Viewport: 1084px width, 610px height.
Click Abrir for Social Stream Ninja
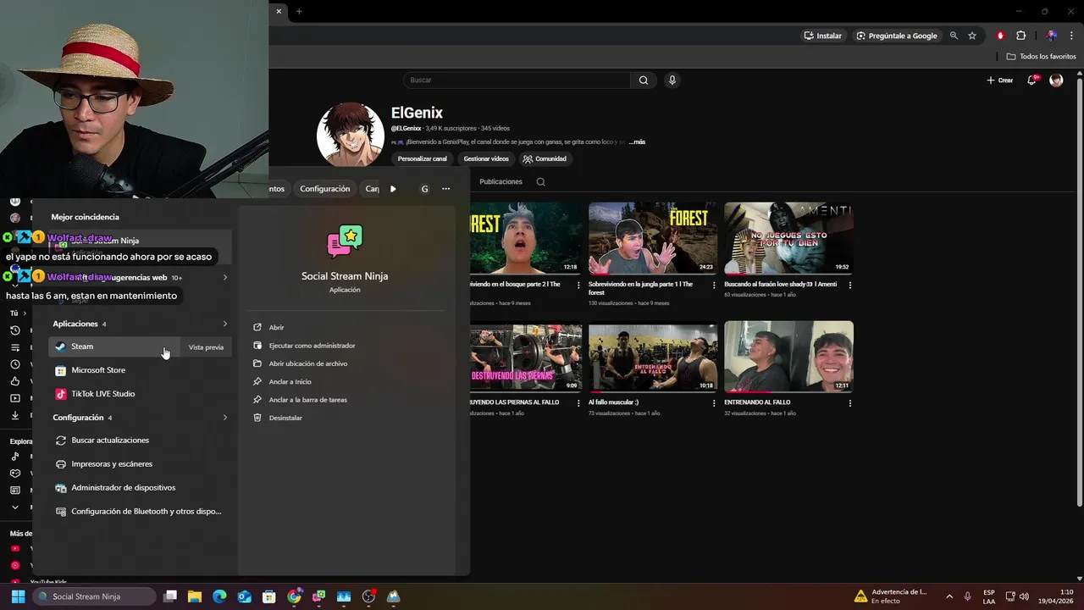click(276, 327)
